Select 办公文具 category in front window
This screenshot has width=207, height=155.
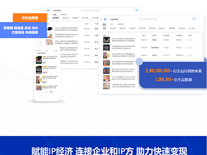point(192,28)
